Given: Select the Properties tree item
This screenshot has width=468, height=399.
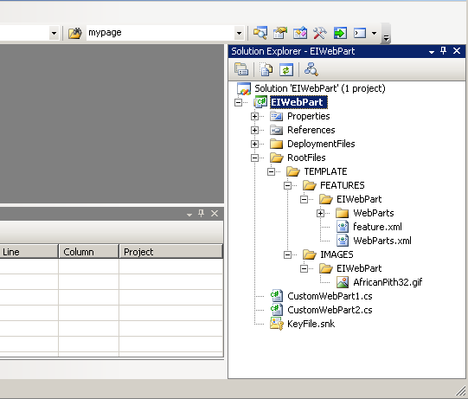Looking at the screenshot, I should (x=308, y=116).
